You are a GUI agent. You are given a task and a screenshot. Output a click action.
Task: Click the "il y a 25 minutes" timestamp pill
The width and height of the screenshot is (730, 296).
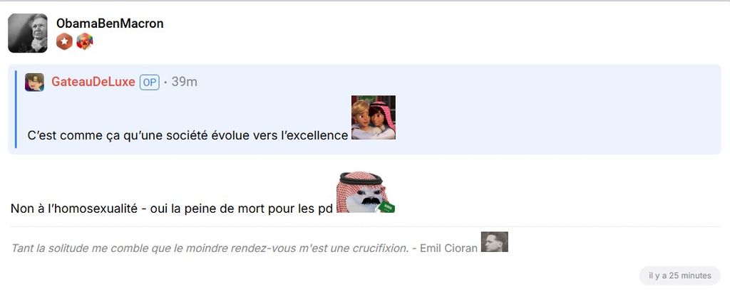[679, 275]
